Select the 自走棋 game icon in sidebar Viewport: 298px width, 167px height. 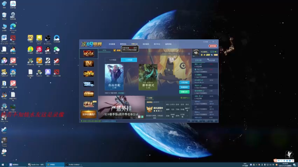pos(89,94)
